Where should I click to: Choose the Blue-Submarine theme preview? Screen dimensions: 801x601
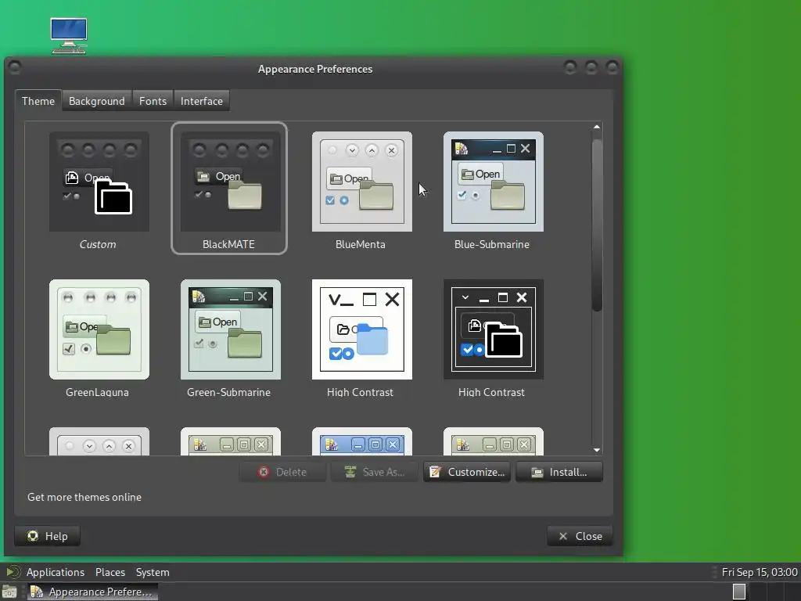click(494, 182)
